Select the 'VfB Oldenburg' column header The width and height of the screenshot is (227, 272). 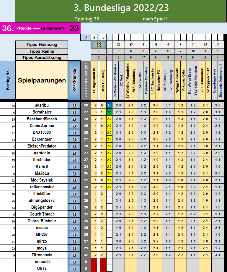[x=134, y=80]
